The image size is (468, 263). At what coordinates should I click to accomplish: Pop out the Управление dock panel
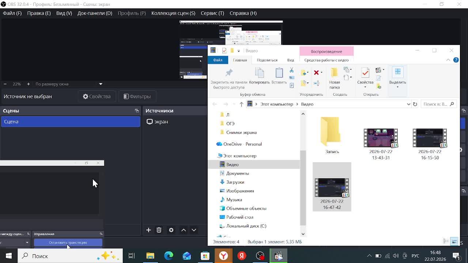click(101, 234)
